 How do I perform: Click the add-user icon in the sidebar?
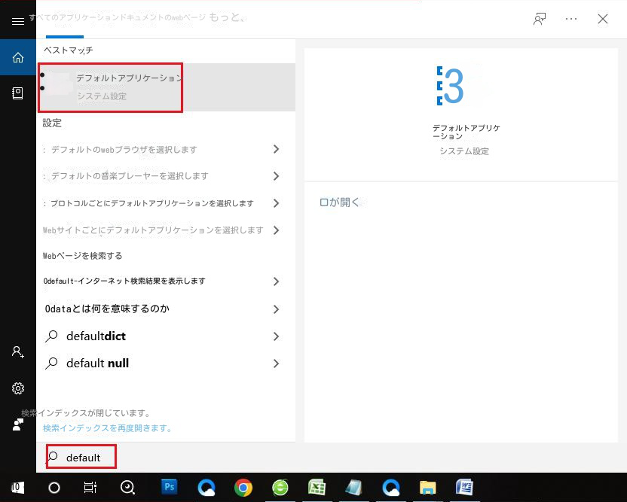[18, 351]
